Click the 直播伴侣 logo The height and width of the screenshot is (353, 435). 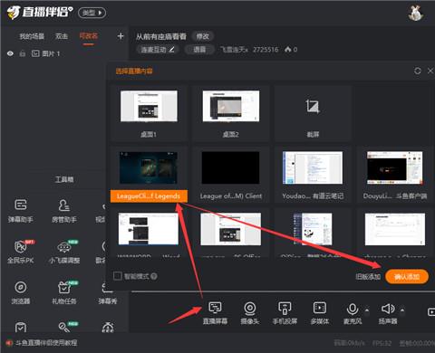point(40,13)
